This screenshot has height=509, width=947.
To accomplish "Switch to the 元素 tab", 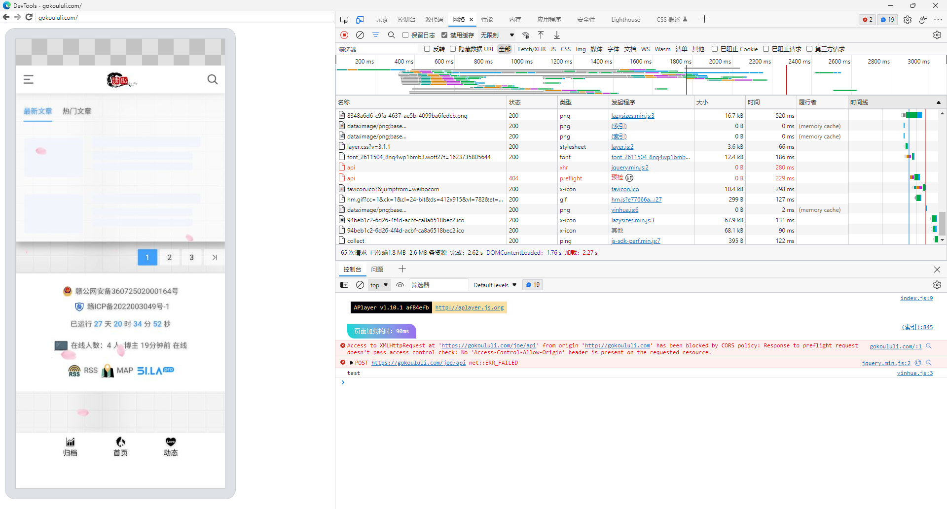I will [x=382, y=20].
